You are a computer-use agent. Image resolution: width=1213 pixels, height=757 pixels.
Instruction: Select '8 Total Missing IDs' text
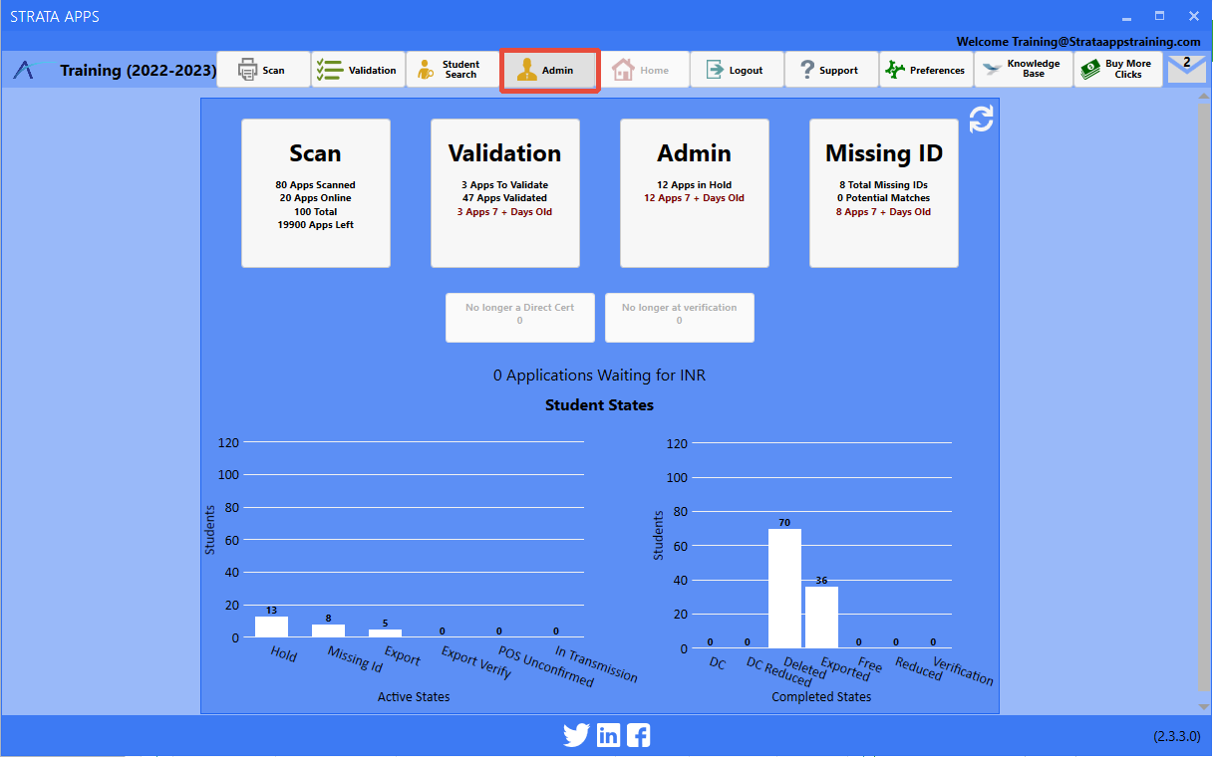coord(884,185)
